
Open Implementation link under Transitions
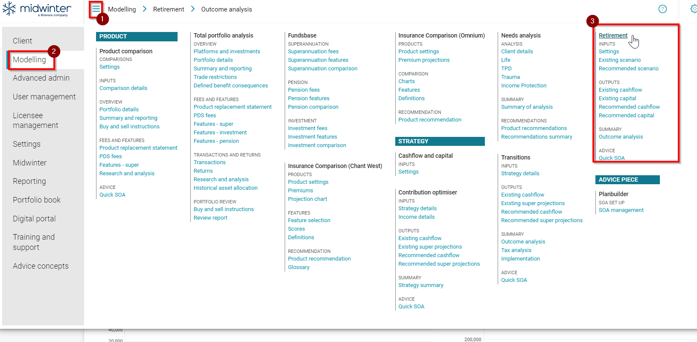pyautogui.click(x=520, y=259)
